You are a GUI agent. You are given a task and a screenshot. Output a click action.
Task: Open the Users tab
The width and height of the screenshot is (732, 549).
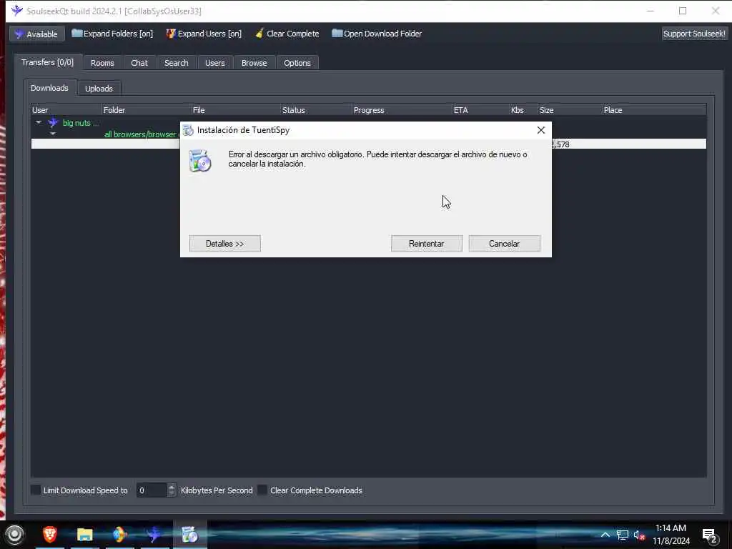[214, 63]
